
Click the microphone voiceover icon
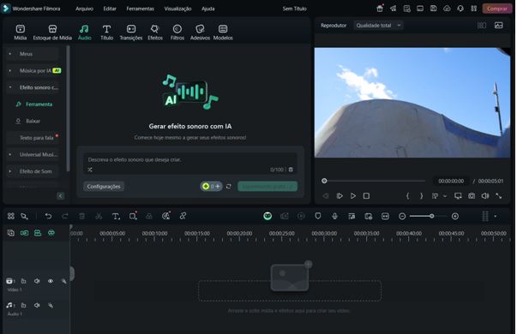[x=334, y=216]
